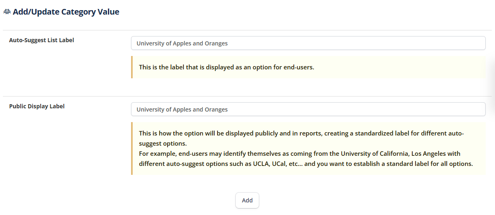Click the Add button
The image size is (495, 215).
tap(247, 200)
